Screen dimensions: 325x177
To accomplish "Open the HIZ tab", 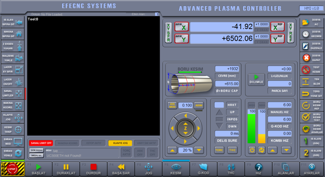I will (x=258, y=169).
